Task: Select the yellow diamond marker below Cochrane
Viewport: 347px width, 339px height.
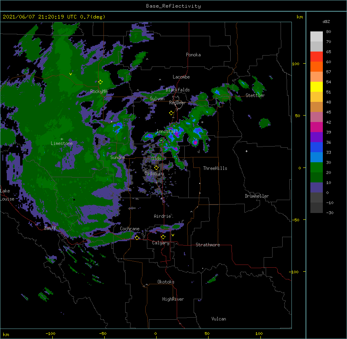Action: [x=137, y=238]
